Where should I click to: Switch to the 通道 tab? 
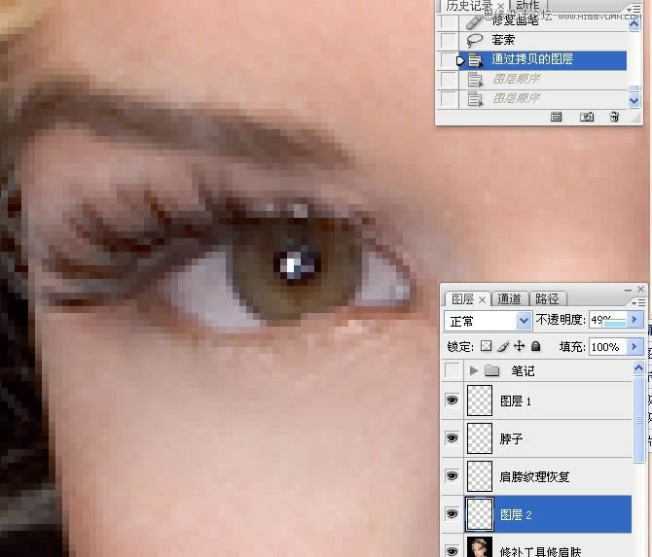pyautogui.click(x=509, y=299)
